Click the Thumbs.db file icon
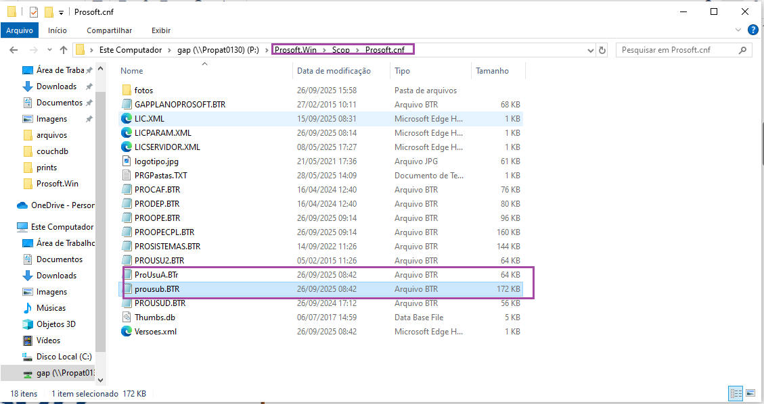The height and width of the screenshot is (404, 764). pos(127,318)
